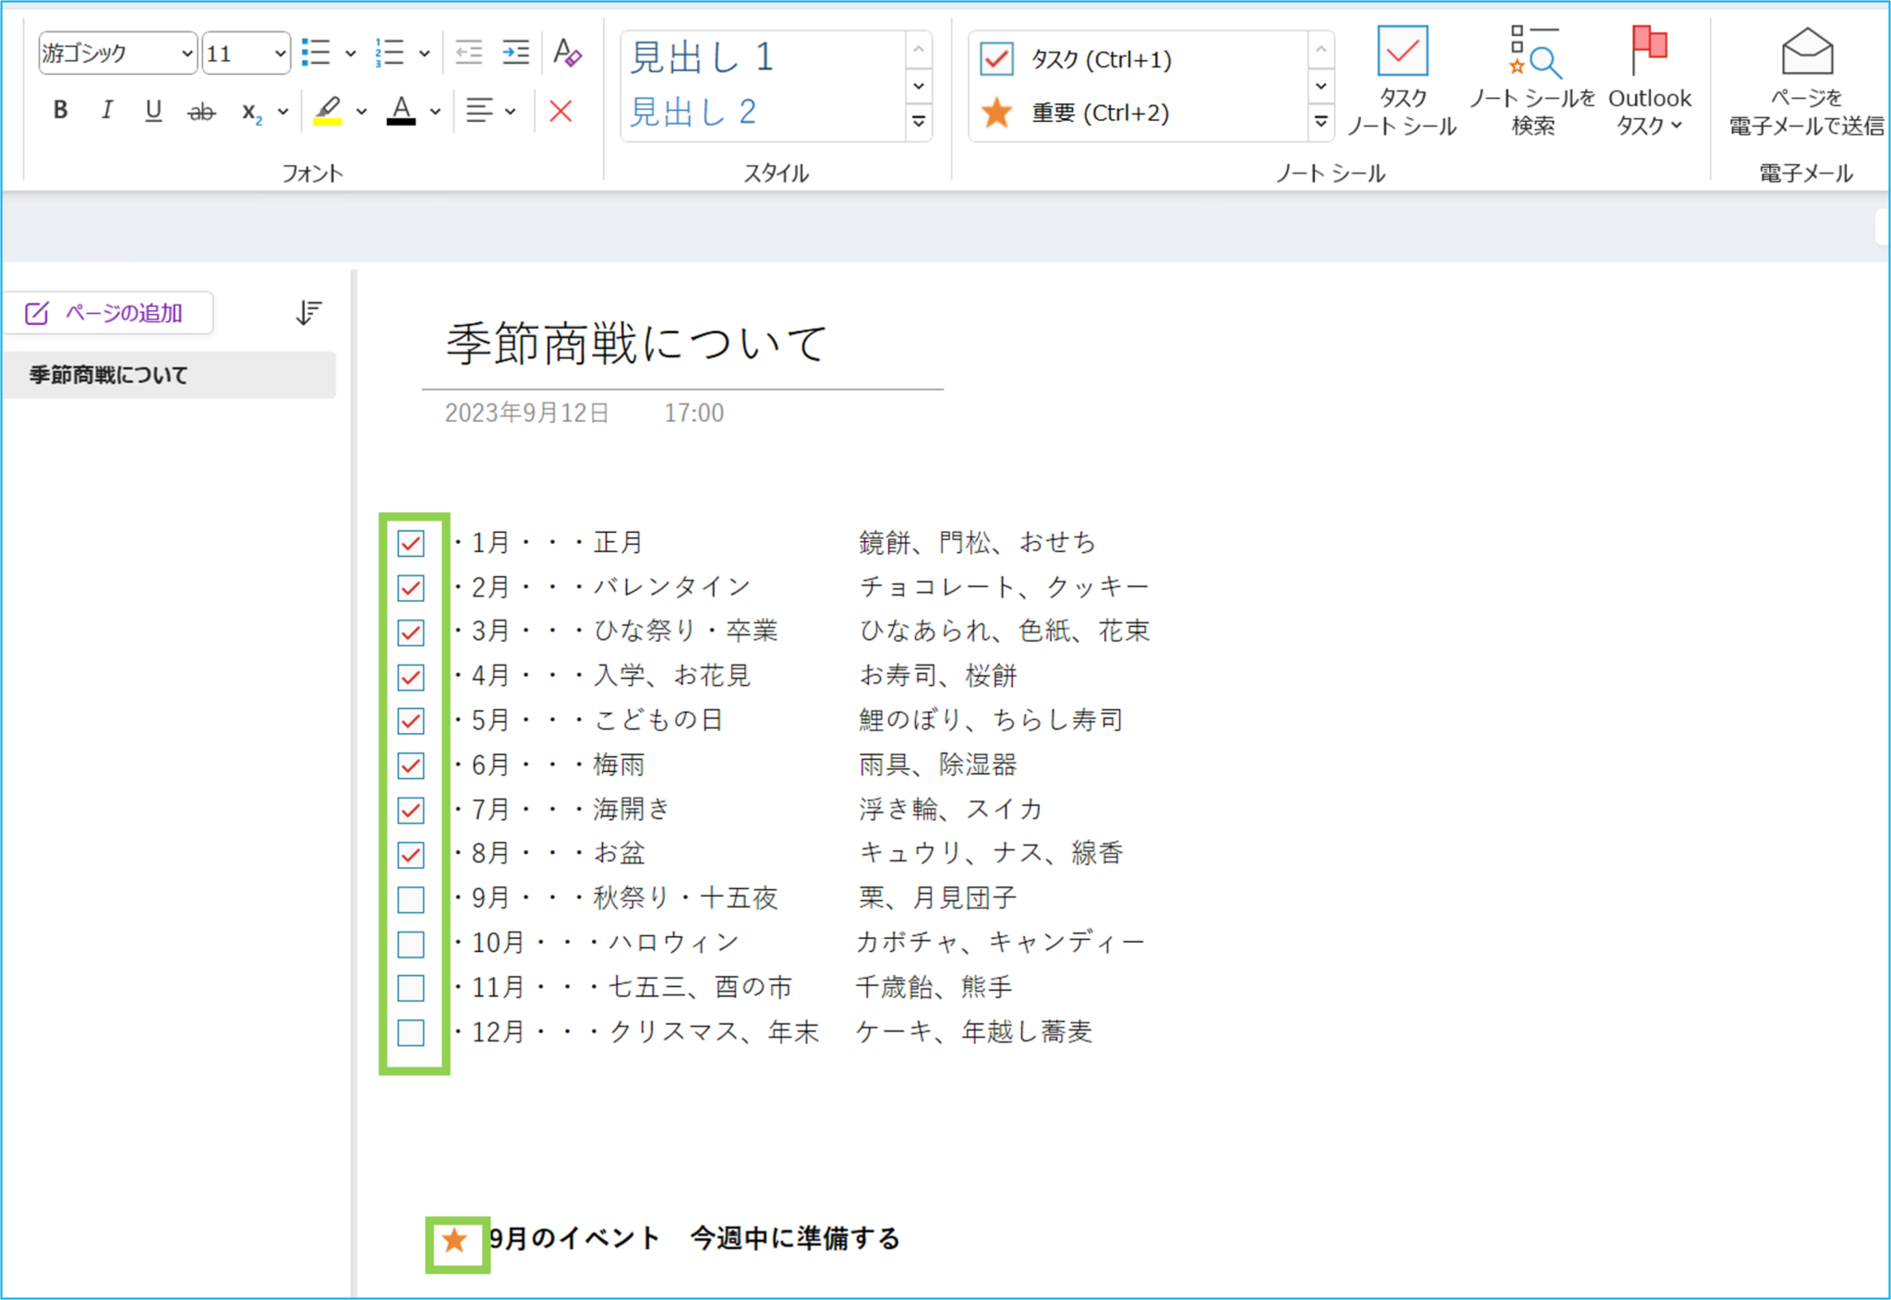This screenshot has height=1300, width=1891.
Task: Click the タスク ノート シール button
Action: [x=1402, y=82]
